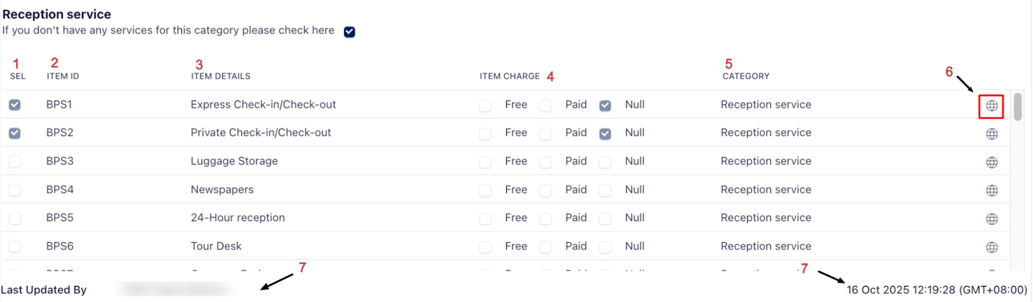1033x302 pixels.
Task: Open the translation globe for Newspapers
Action: (992, 191)
